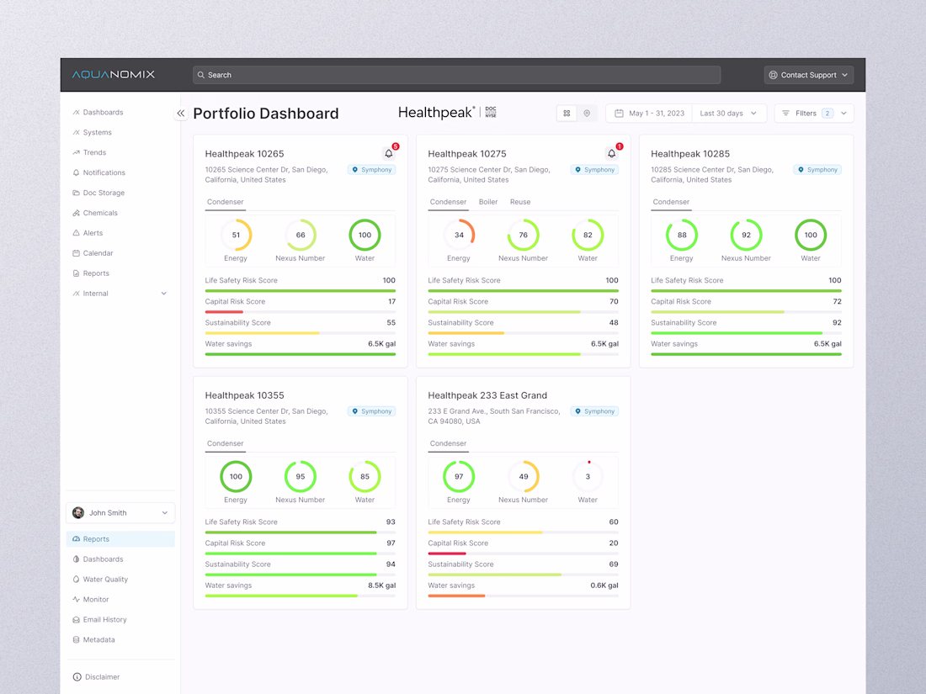Click the Alerts triangle icon
This screenshot has width=926, height=694.
[76, 233]
